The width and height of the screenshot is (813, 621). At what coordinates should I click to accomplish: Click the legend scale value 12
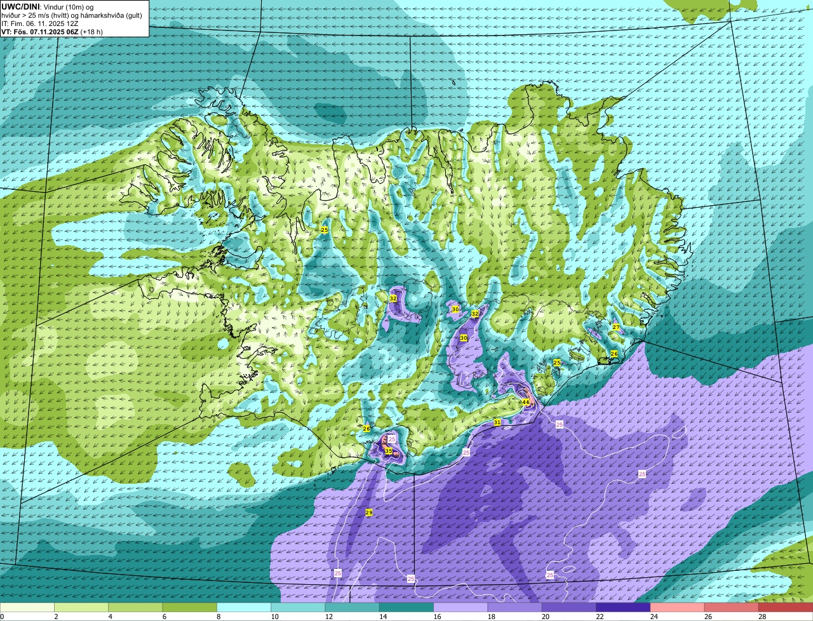pyautogui.click(x=328, y=617)
